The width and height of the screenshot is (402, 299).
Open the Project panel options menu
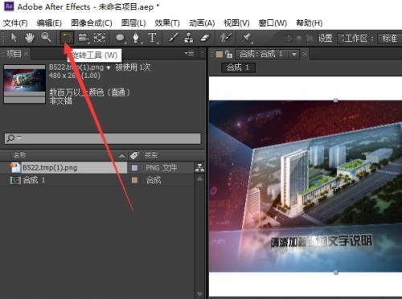point(190,53)
